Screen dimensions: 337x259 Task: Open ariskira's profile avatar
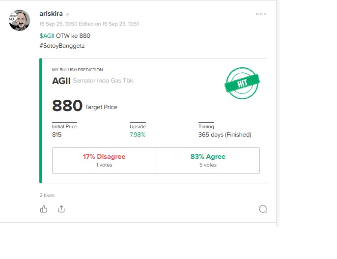point(19,20)
